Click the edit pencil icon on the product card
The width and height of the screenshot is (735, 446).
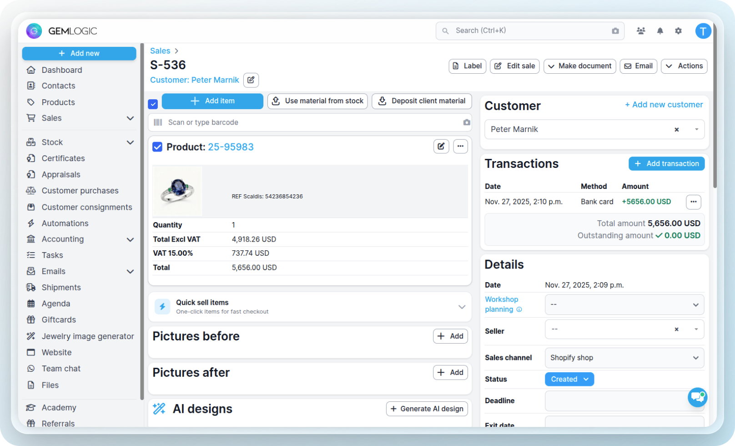pyautogui.click(x=441, y=146)
